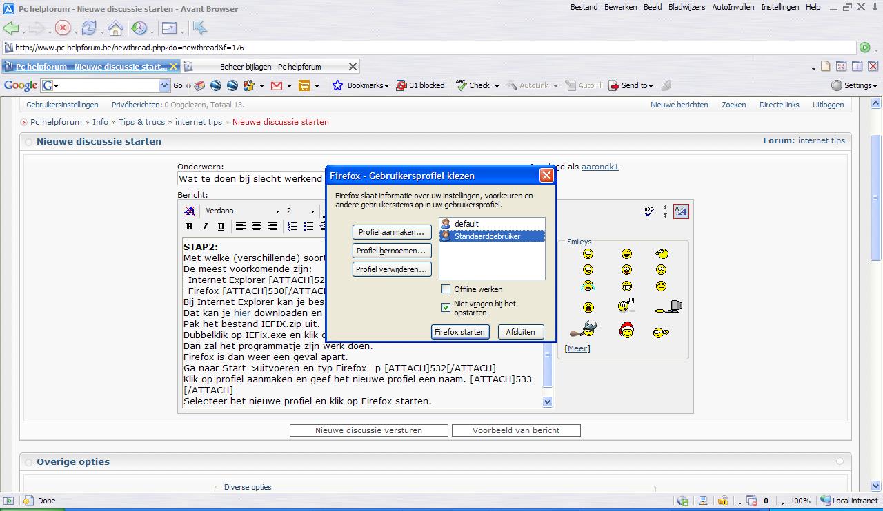This screenshot has width=883, height=511.
Task: Click the green Go button beside address bar
Action: [x=864, y=48]
